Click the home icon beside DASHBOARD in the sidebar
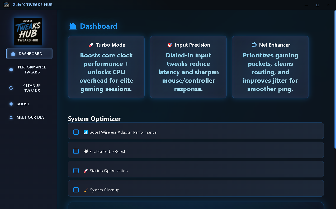The width and height of the screenshot is (336, 209). tap(13, 54)
